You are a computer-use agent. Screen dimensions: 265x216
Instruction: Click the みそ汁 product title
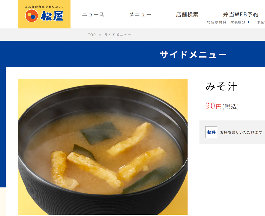coord(221,86)
